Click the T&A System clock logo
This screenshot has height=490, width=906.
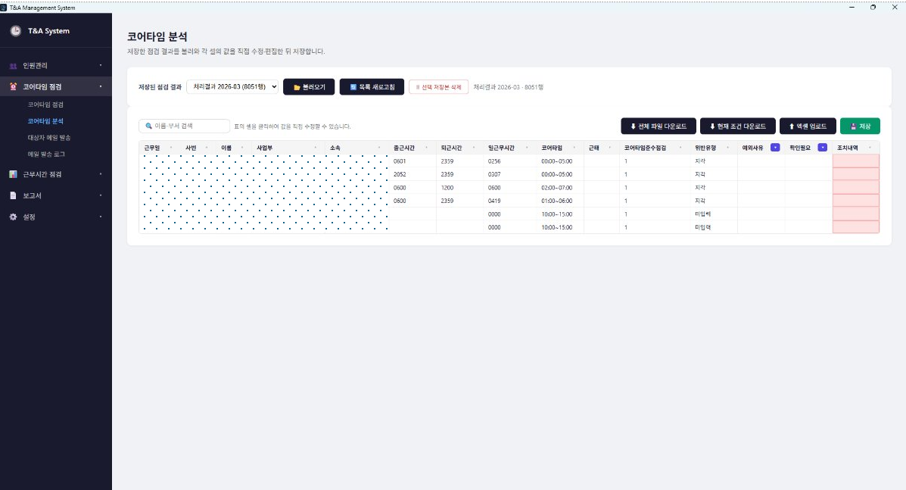click(x=16, y=30)
